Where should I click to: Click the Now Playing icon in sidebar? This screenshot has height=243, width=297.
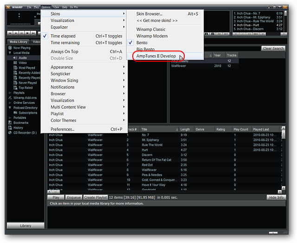point(10,48)
